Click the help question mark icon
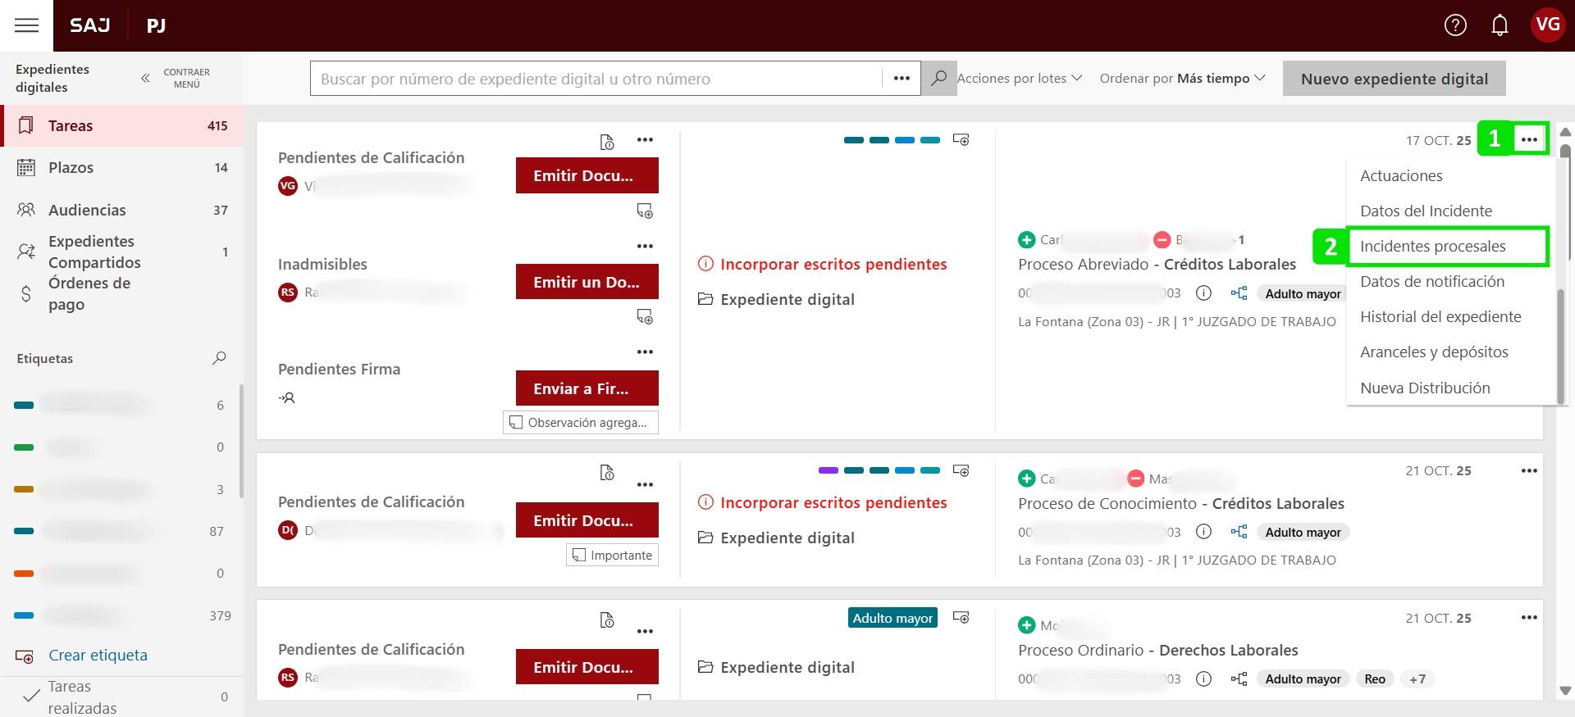The image size is (1575, 717). 1455,25
